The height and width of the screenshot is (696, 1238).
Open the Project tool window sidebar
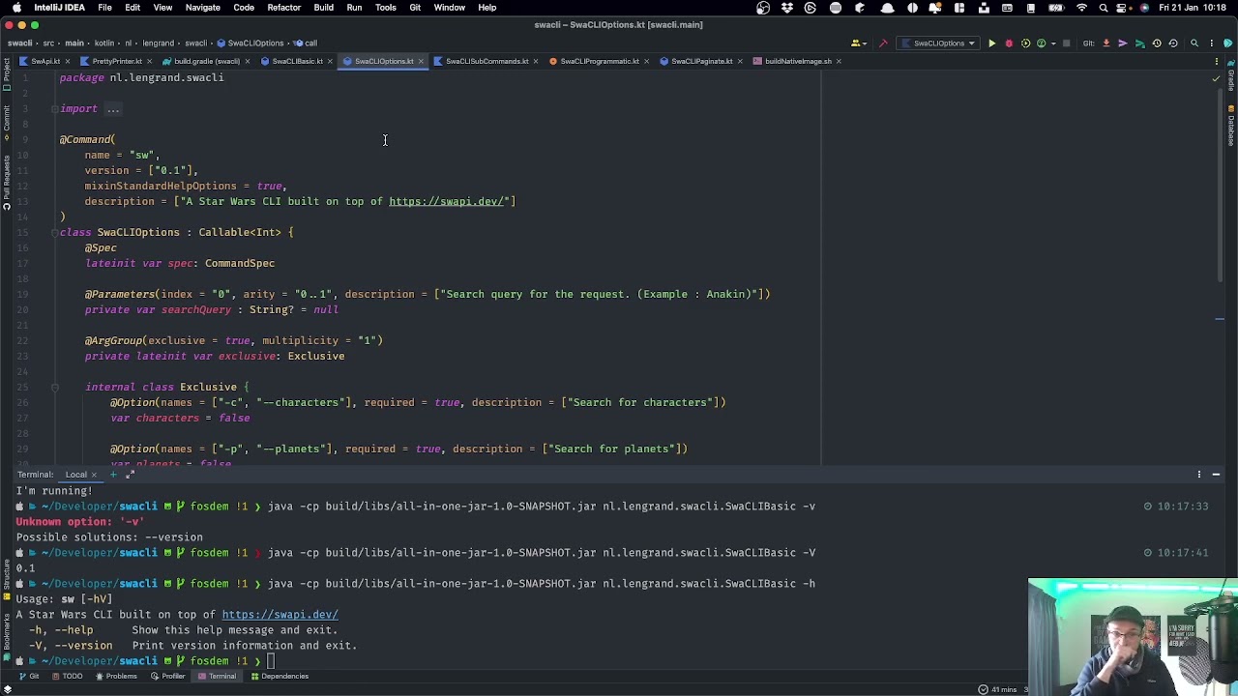pyautogui.click(x=6, y=72)
